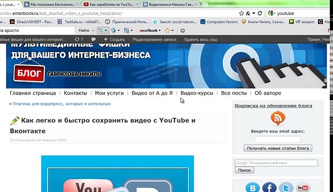Image resolution: width=333 pixels, height=192 pixels.
Task: Switch to 'Видеозаписи Никиты Гав...' tab
Action: (169, 4)
